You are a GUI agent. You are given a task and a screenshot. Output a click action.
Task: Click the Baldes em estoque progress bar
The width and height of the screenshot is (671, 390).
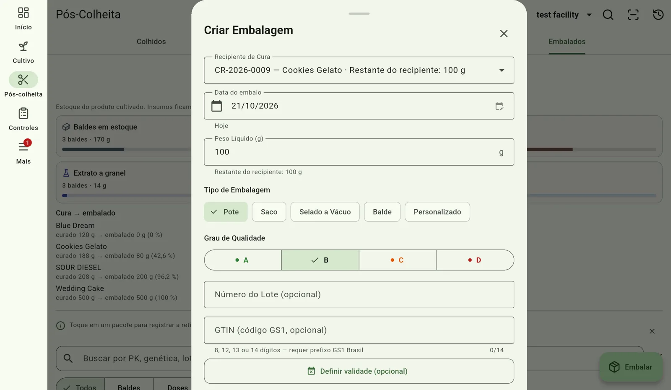pyautogui.click(x=127, y=149)
